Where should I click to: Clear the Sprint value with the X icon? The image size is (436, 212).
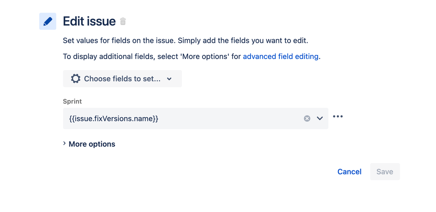(307, 118)
